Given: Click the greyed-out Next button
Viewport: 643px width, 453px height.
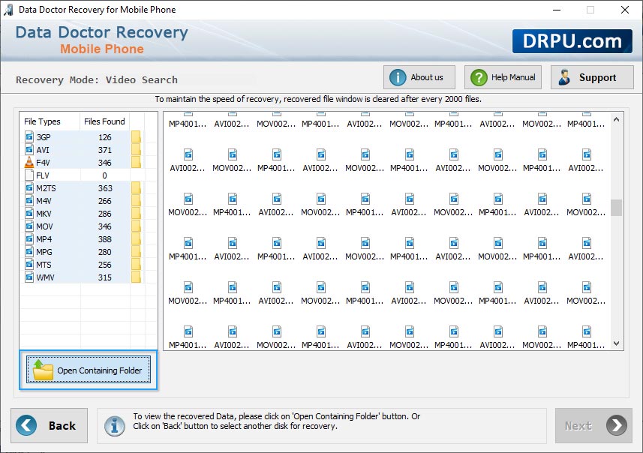Looking at the screenshot, I should click(593, 425).
